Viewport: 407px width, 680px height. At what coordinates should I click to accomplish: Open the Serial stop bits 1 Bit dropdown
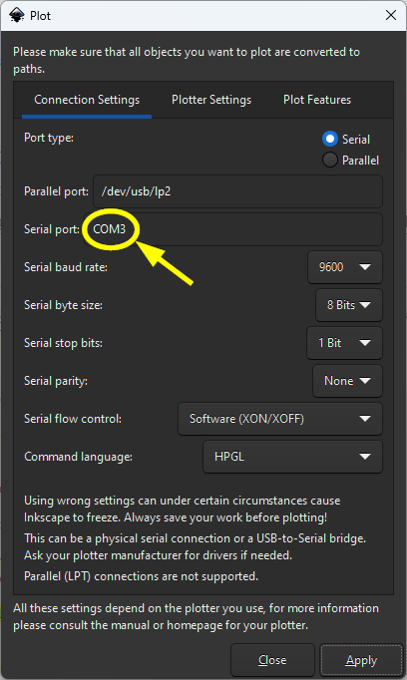tap(344, 343)
